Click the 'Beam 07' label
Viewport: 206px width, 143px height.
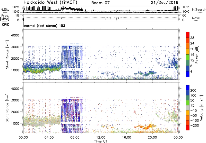coord(100,3)
